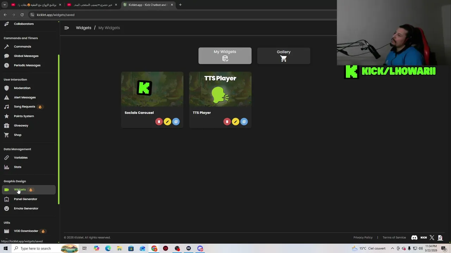
Task: Click the Points System star icon
Action: click(6, 116)
